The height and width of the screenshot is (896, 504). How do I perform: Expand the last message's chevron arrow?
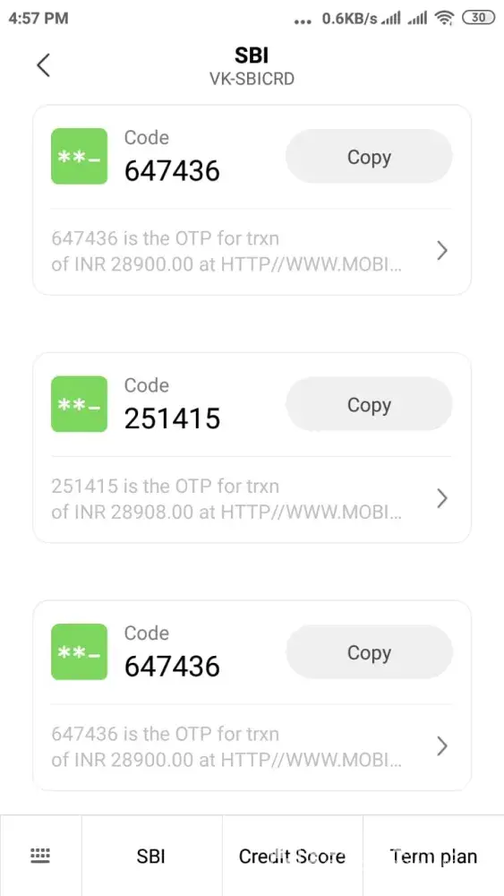point(442,746)
